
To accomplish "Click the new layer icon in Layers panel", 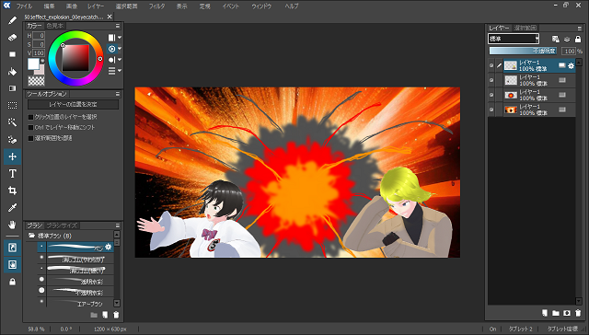I will click(545, 313).
